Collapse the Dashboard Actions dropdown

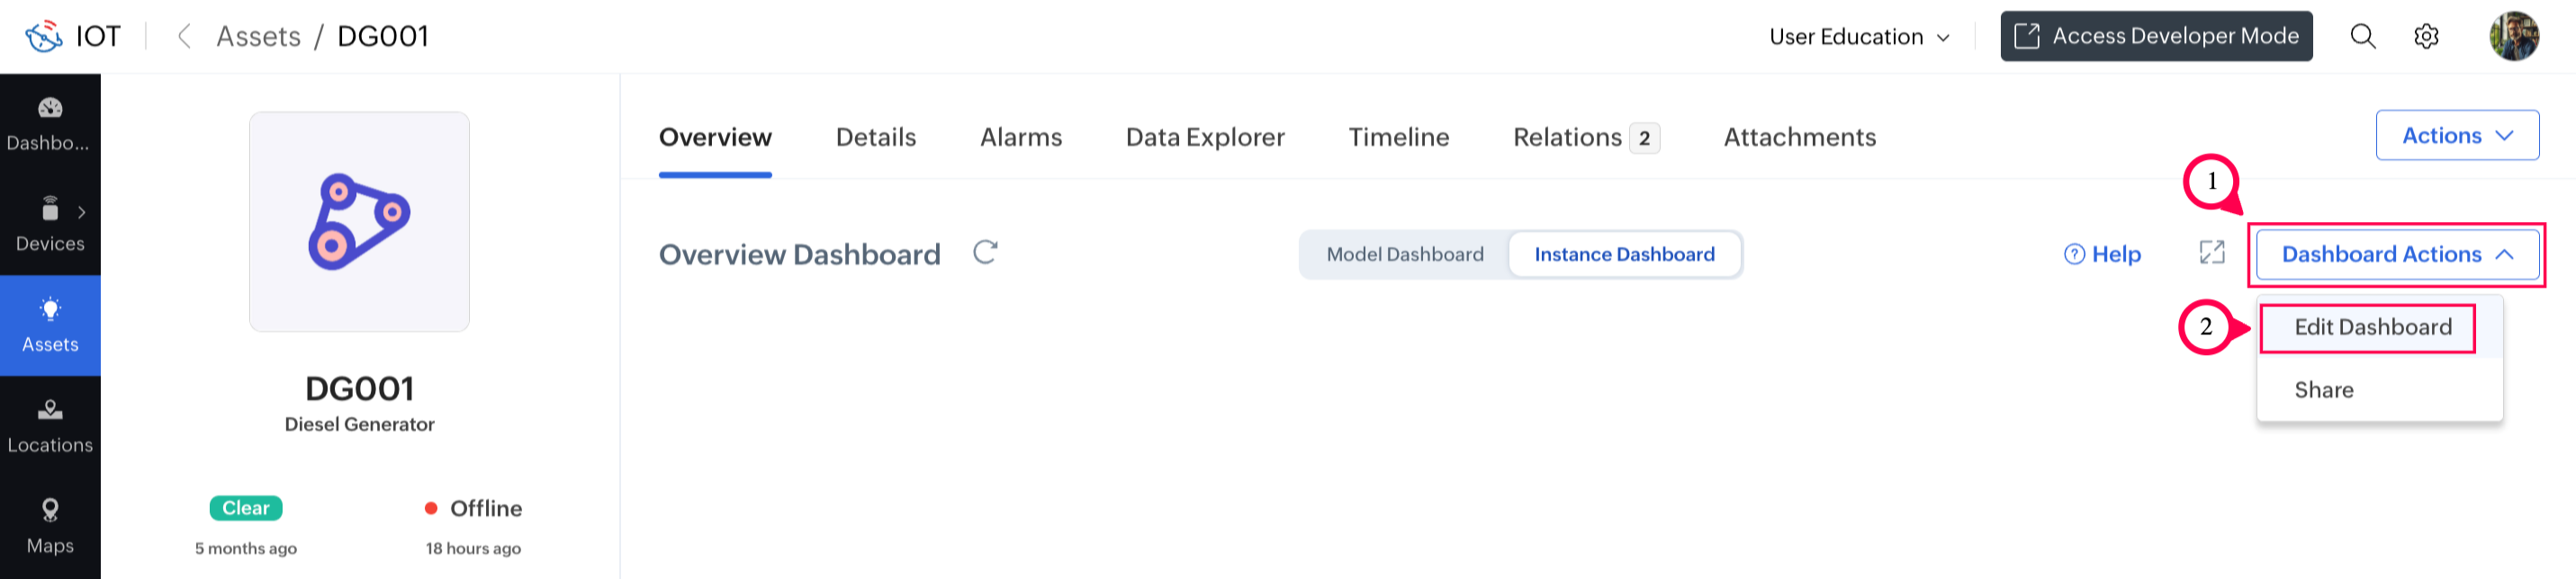pyautogui.click(x=2396, y=254)
